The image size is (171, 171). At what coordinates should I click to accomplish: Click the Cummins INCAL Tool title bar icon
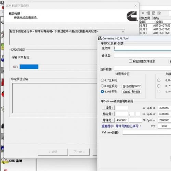point(100,38)
